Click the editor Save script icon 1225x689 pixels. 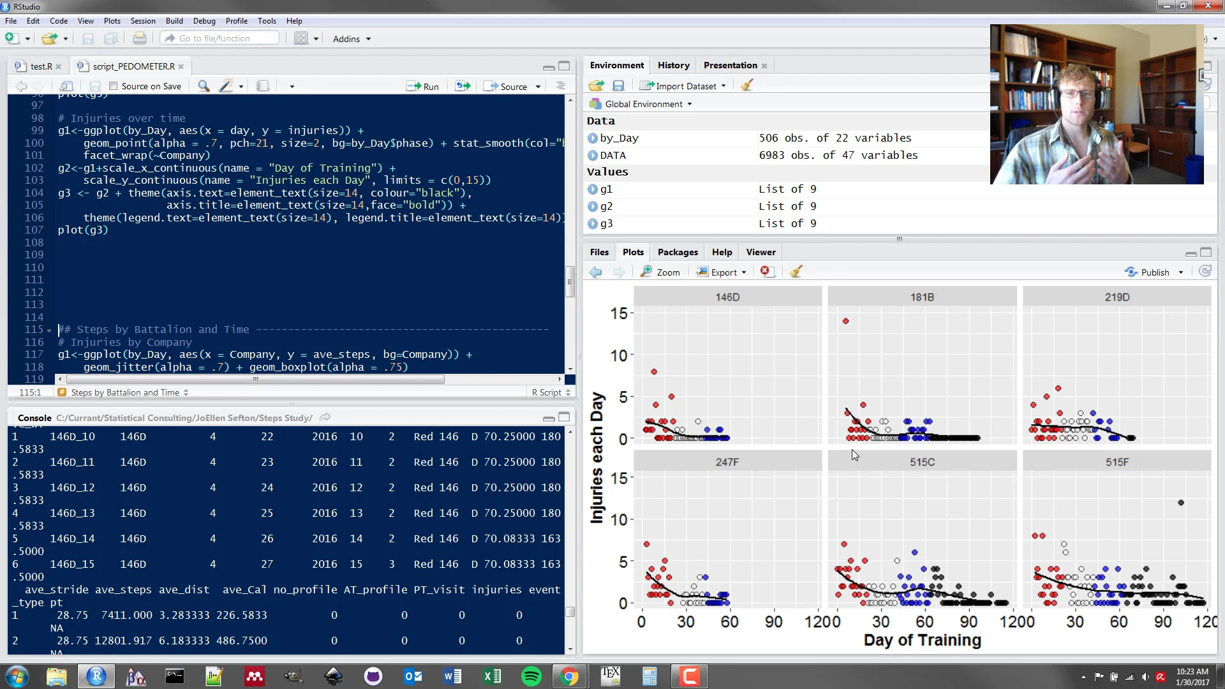95,86
